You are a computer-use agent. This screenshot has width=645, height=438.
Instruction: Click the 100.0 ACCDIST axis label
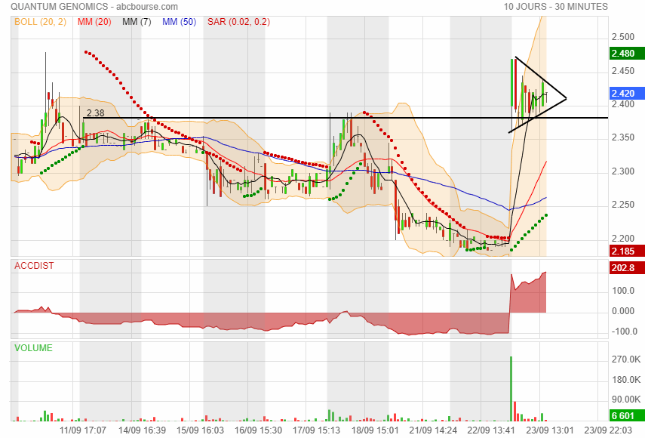click(623, 291)
